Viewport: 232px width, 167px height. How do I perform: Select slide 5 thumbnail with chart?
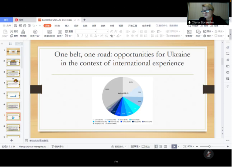[x=13, y=95]
